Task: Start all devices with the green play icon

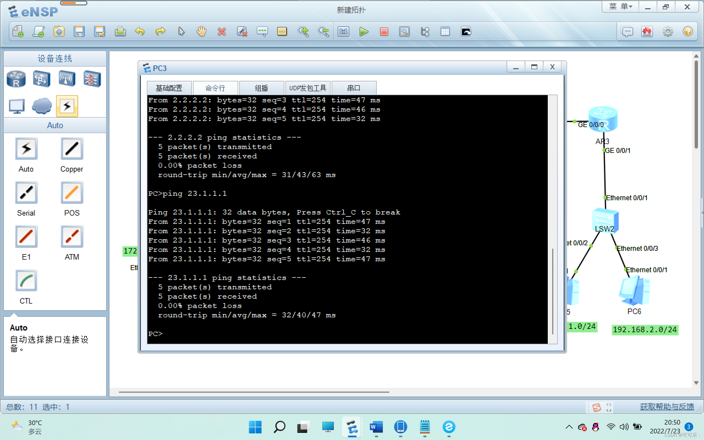Action: point(364,31)
